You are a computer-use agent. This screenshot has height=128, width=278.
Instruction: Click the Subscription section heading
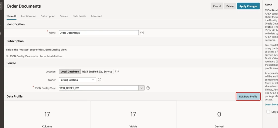pos(15,41)
